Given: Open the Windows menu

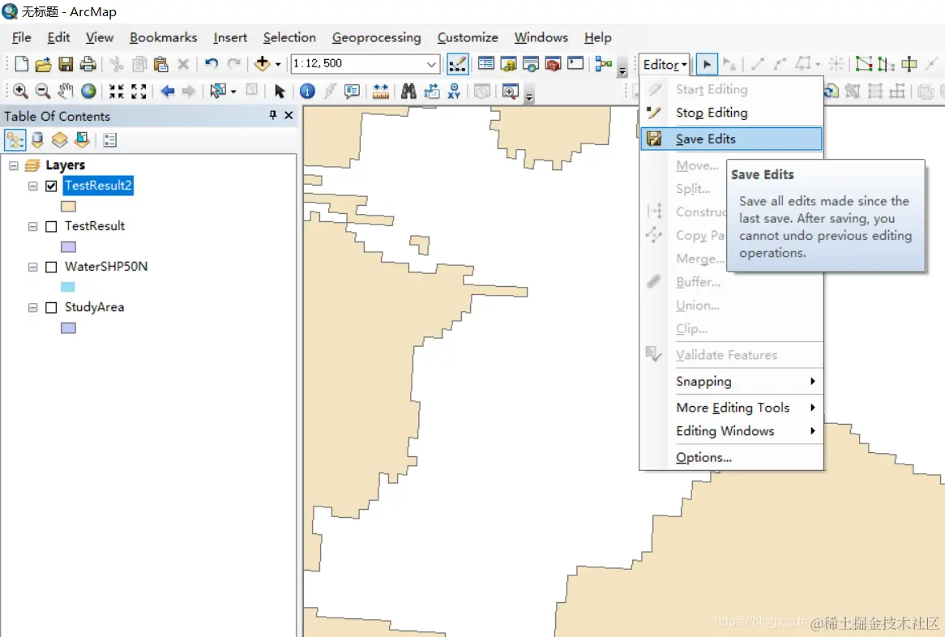Looking at the screenshot, I should pyautogui.click(x=541, y=37).
